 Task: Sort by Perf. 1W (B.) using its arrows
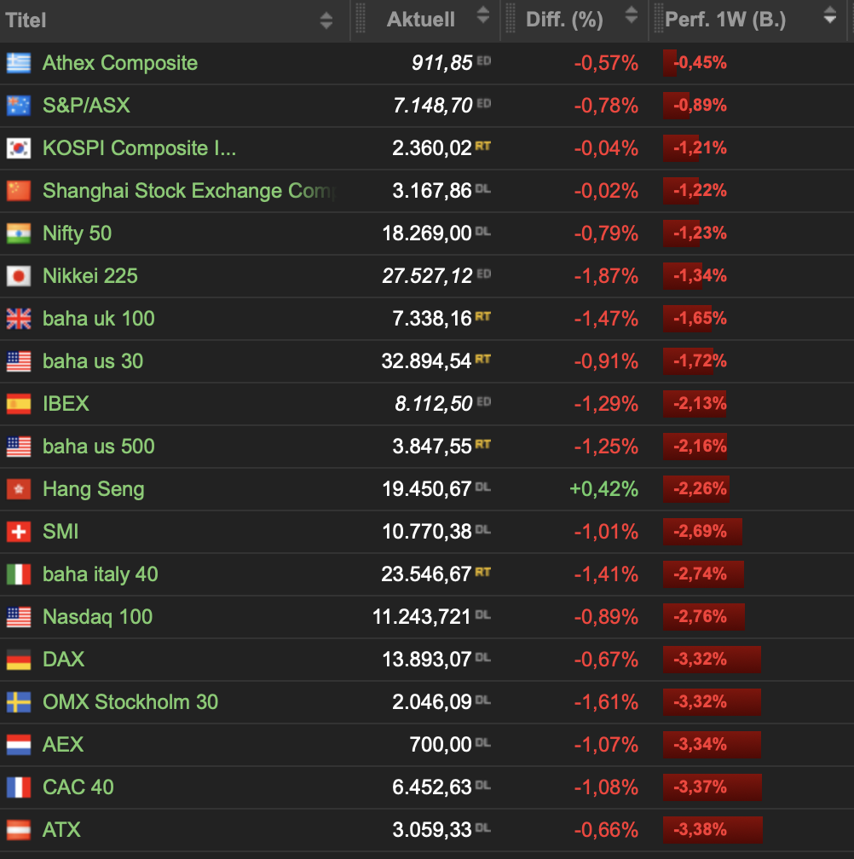(830, 15)
